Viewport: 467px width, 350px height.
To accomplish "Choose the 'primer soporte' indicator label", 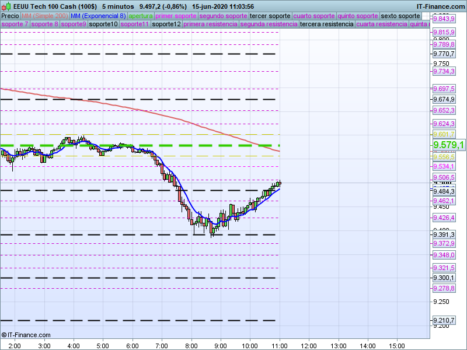I will point(176,16).
